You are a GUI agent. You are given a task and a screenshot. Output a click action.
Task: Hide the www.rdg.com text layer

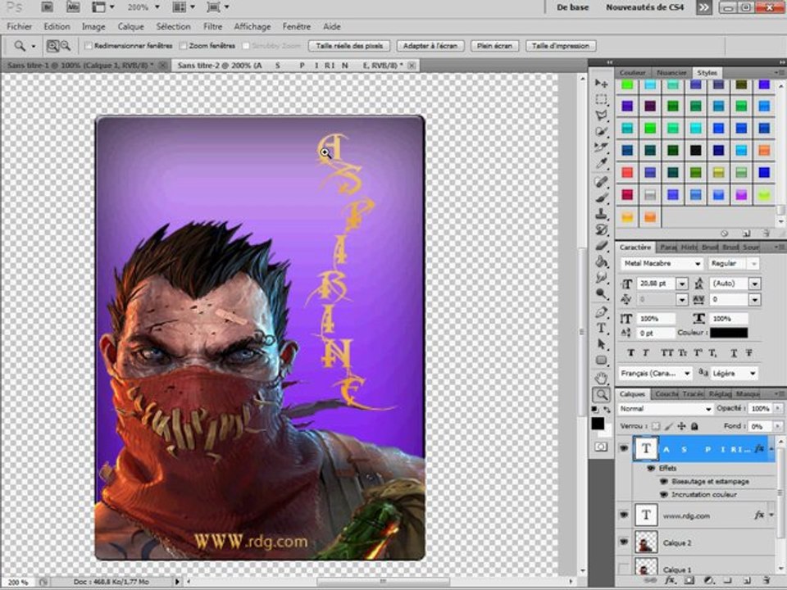(x=624, y=515)
